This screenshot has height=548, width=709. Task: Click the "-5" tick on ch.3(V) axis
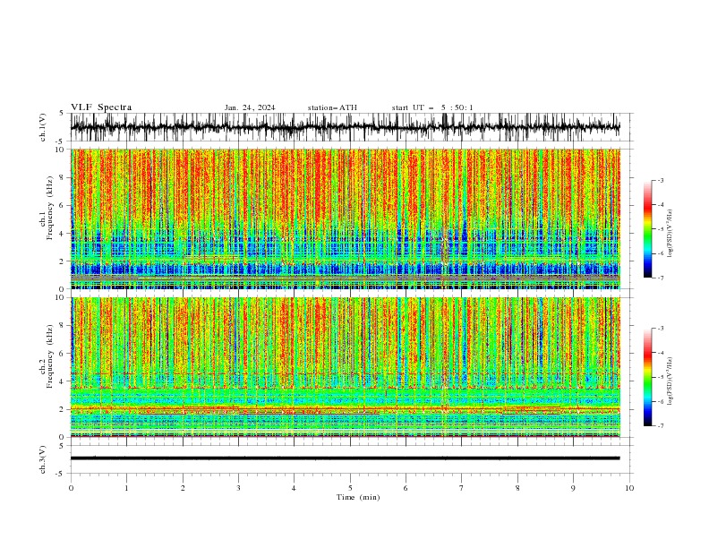tap(61, 474)
